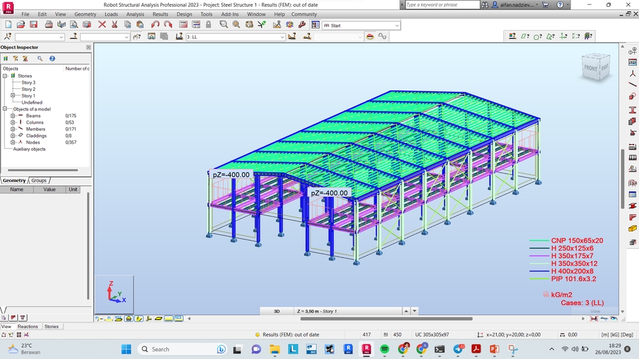639x359 pixels.
Task: Open the Bar Sections I-beam icon
Action: tap(632, 110)
